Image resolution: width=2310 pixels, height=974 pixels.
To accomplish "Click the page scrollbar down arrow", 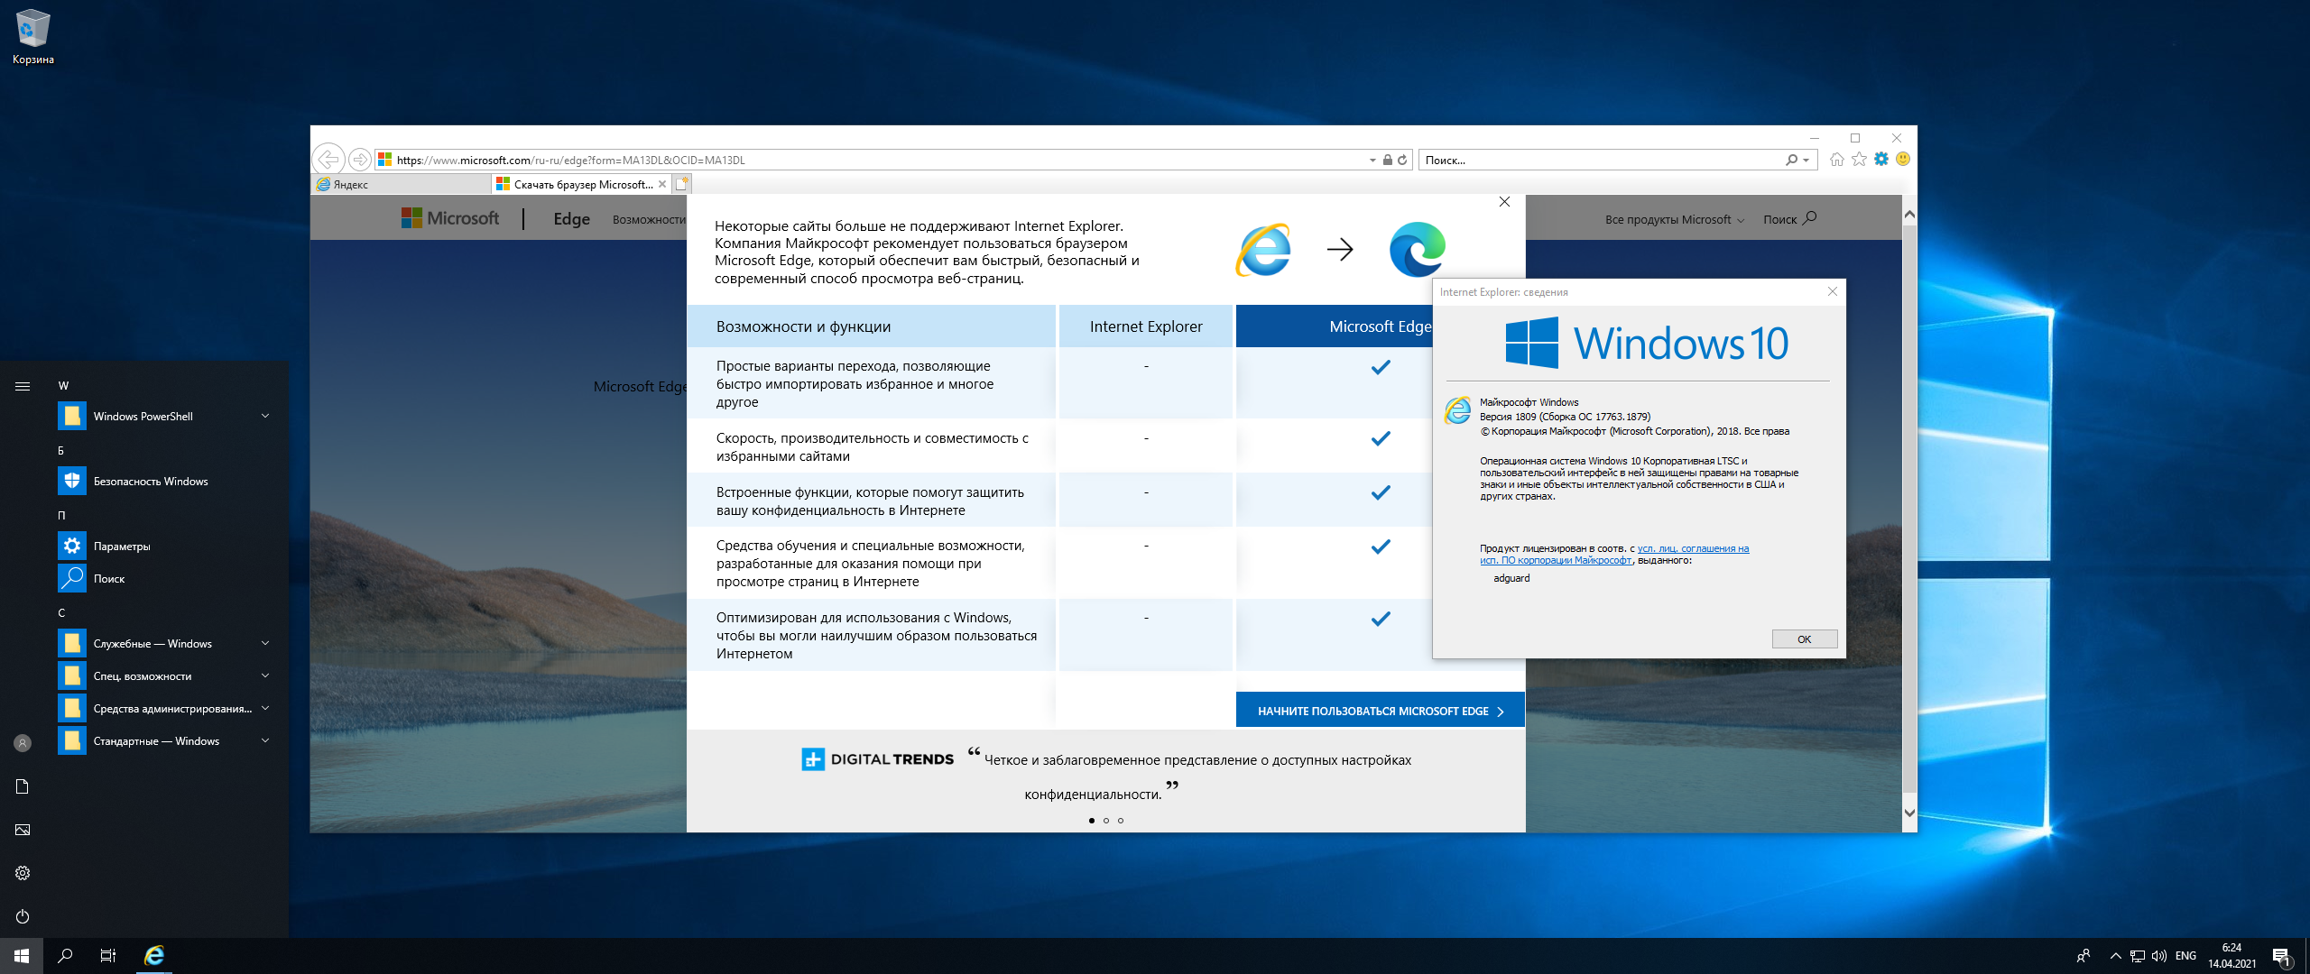I will (x=1909, y=813).
